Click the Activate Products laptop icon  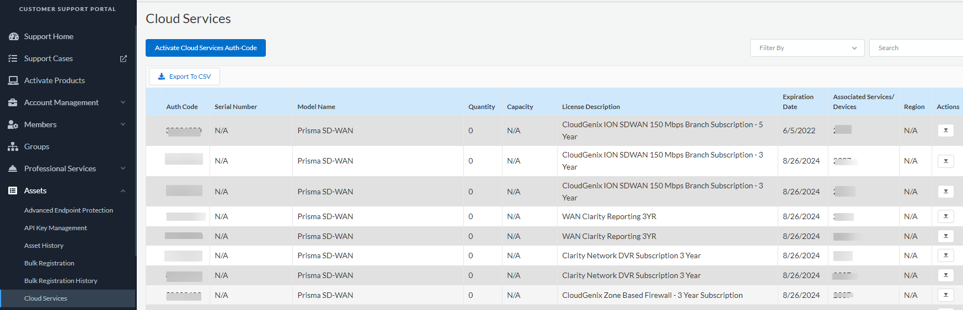tap(13, 80)
